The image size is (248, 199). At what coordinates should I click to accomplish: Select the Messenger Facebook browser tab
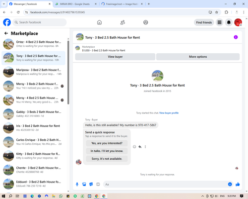click(30, 4)
